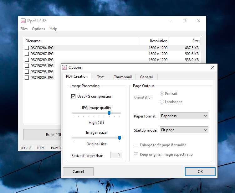Click the Image resize slider handle
Image resolution: width=235 pixels, height=193 pixels.
[120, 138]
